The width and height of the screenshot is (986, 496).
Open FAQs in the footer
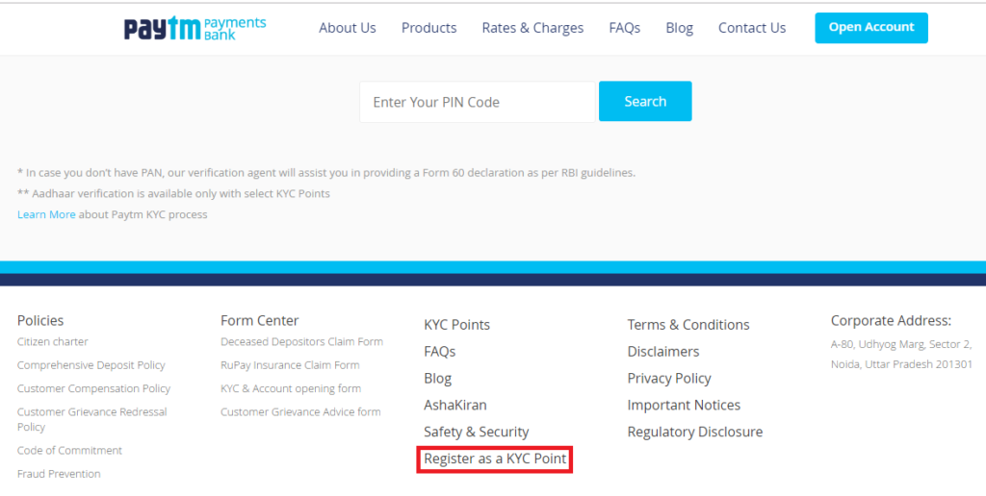(439, 352)
